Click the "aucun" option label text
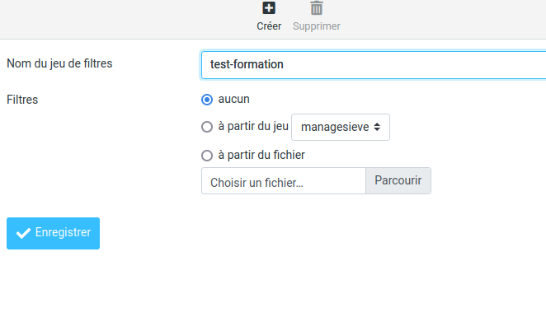The height and width of the screenshot is (331, 546). point(233,99)
